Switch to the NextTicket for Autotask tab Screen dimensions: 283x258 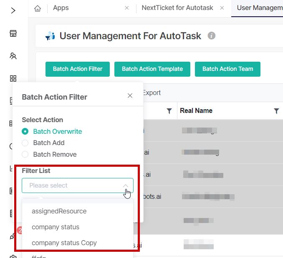(x=177, y=8)
